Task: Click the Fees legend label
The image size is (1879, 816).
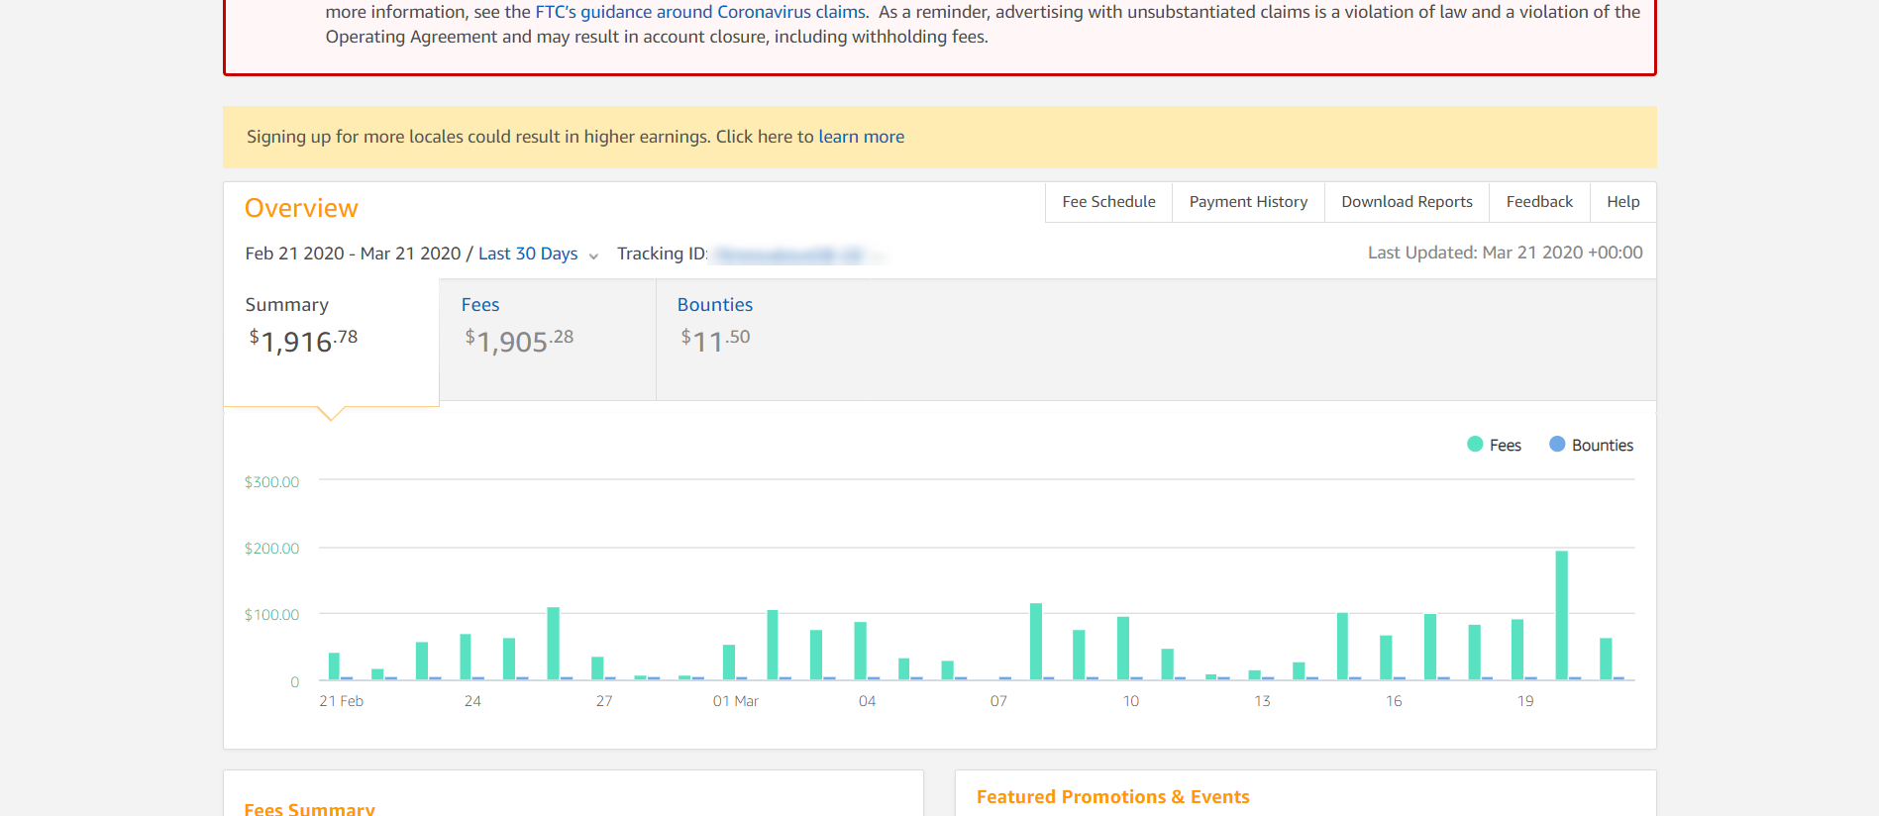Action: (1506, 446)
